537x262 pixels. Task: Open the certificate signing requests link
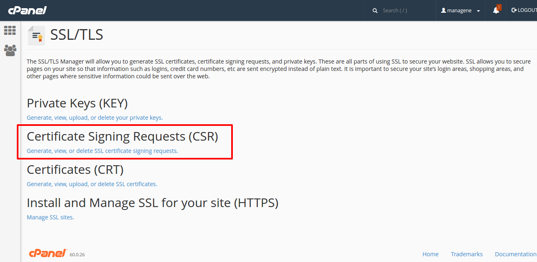102,151
